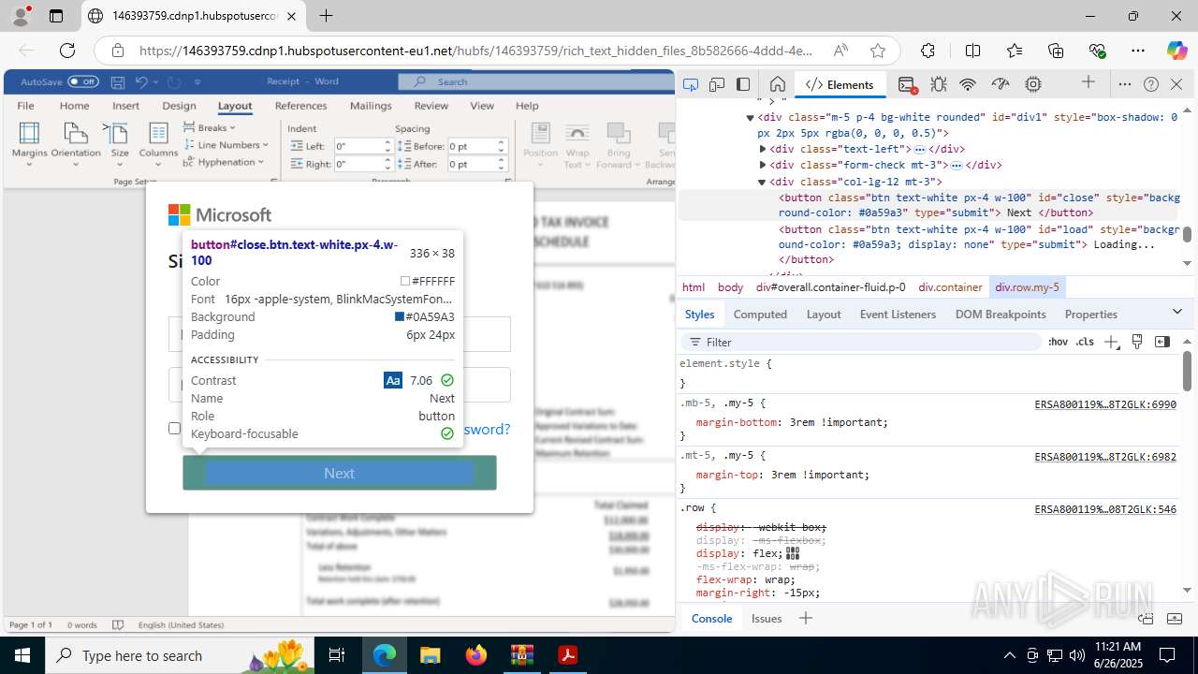Expand the div.text-left node
This screenshot has width=1198, height=674.
(x=763, y=149)
